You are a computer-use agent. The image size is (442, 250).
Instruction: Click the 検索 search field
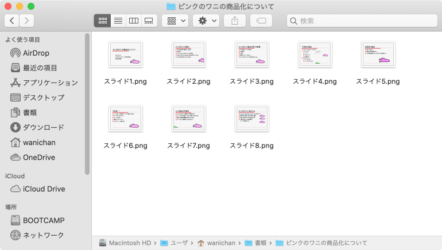pos(362,21)
